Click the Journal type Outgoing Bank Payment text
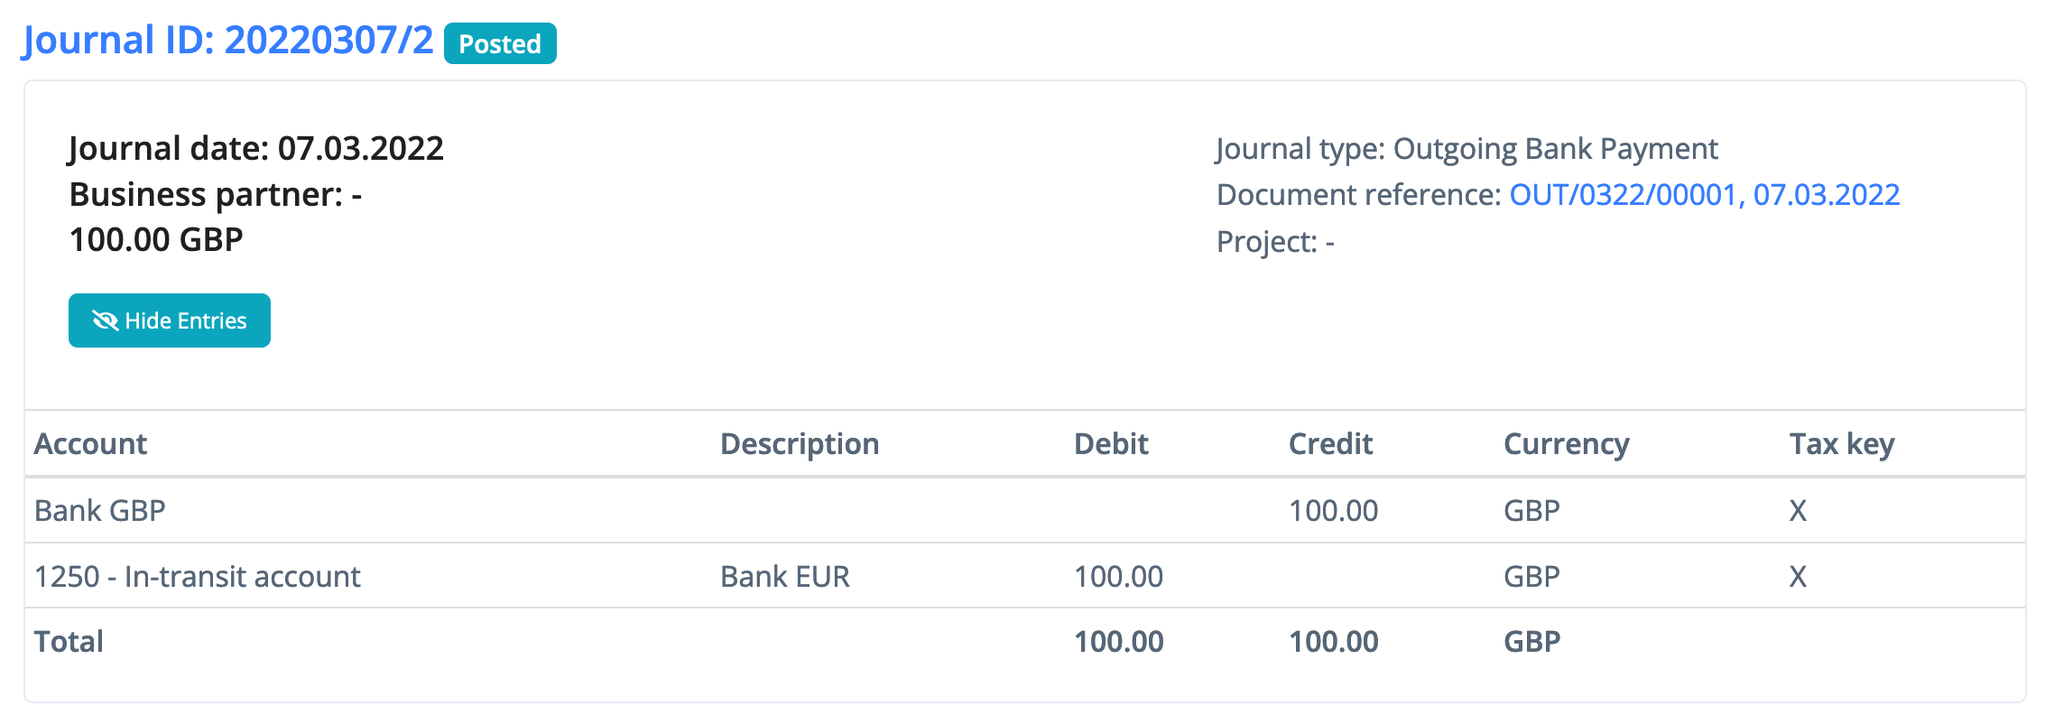 1466,149
